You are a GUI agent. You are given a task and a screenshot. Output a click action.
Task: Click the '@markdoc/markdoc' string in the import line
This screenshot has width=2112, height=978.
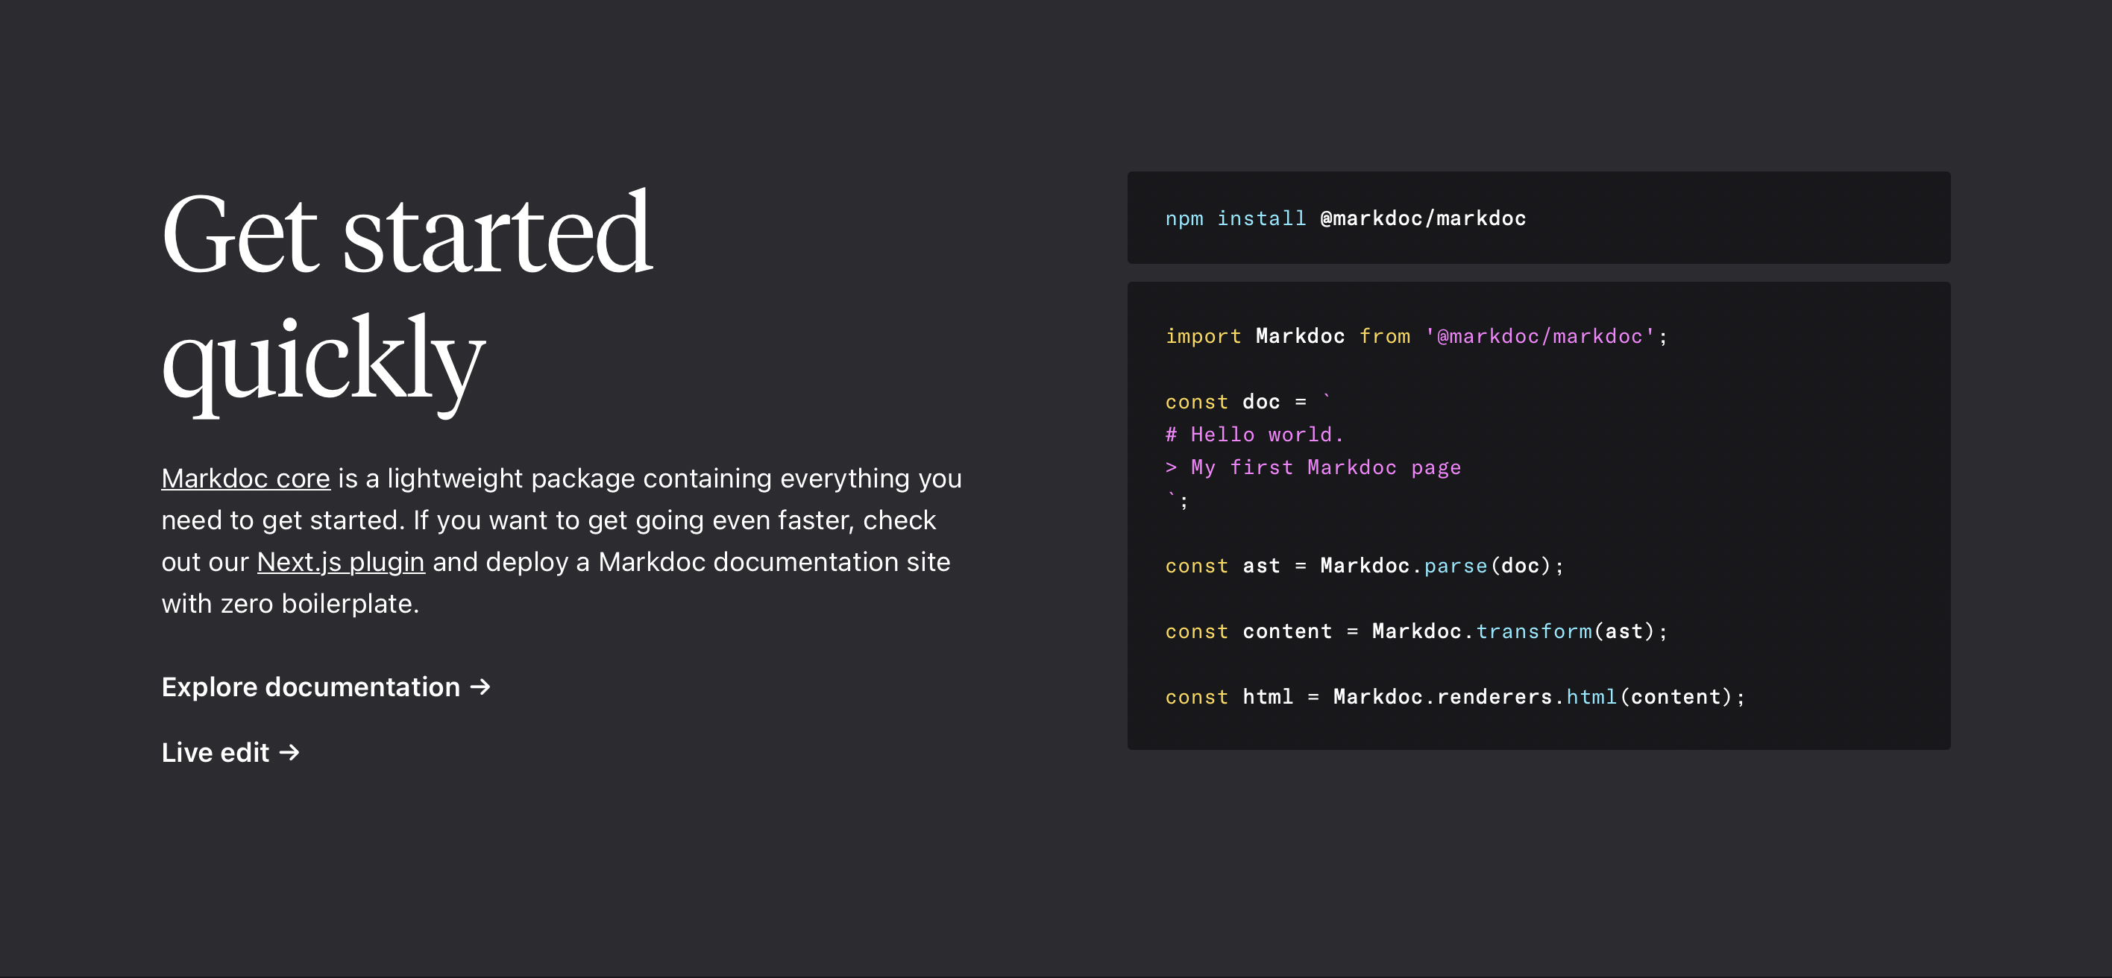[x=1539, y=337]
